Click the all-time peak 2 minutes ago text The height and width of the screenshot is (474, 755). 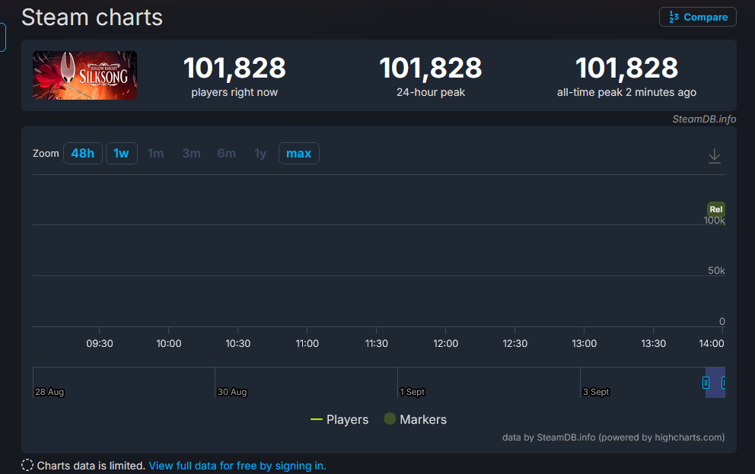click(626, 92)
